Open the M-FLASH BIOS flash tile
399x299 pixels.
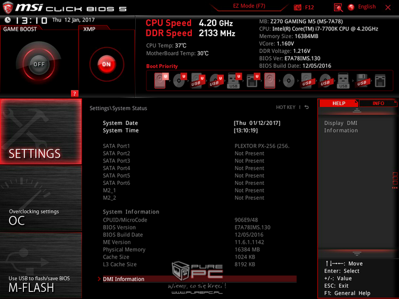40,265
